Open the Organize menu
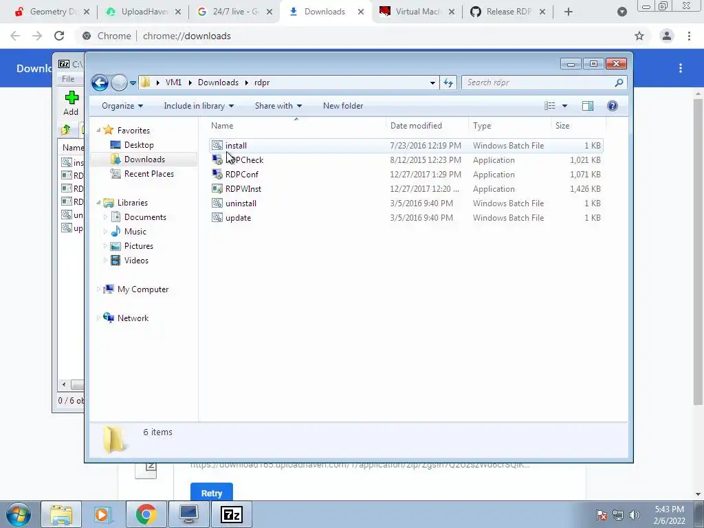 (x=122, y=106)
